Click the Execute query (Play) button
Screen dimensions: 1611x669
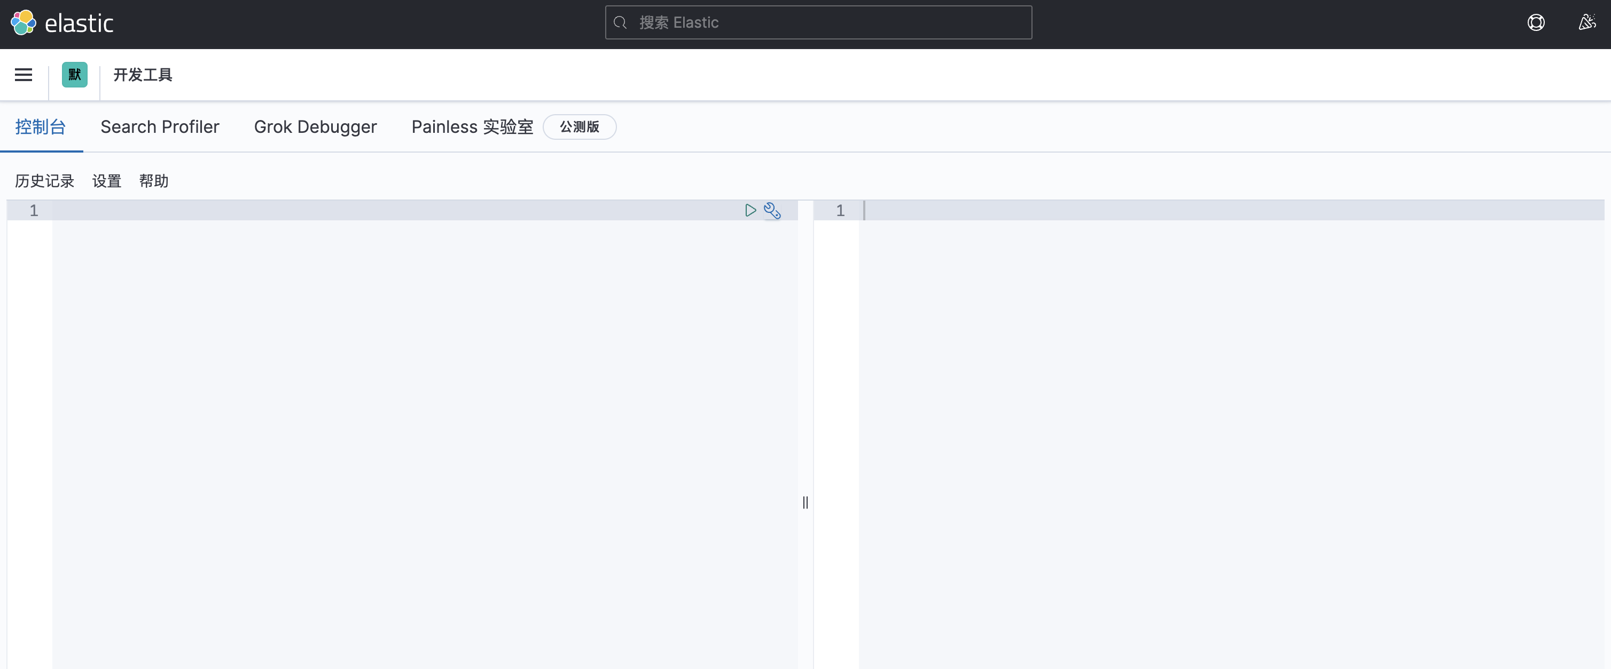(x=750, y=210)
